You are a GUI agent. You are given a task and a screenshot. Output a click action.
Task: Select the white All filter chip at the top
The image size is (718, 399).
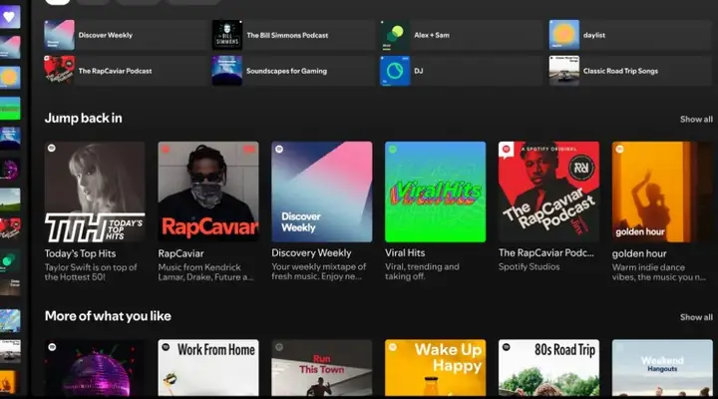57,2
